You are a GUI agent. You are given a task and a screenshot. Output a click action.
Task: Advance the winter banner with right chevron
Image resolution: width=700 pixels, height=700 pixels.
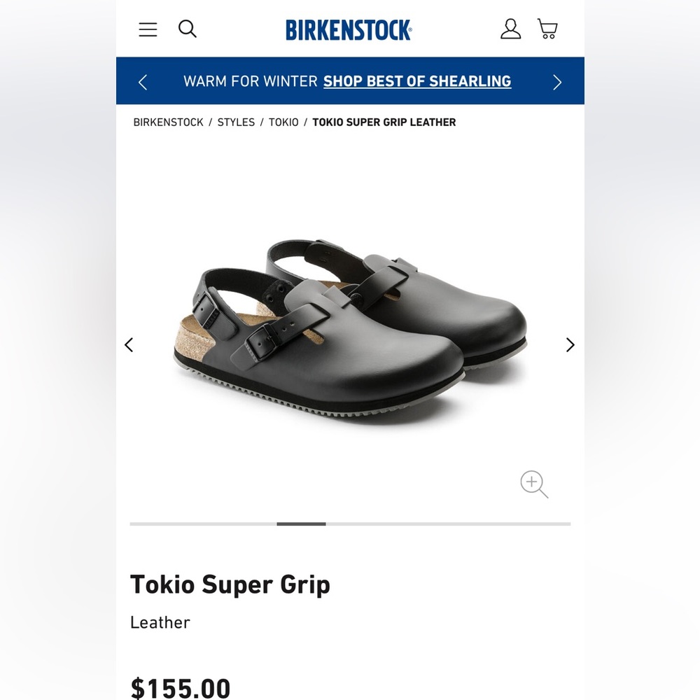(556, 82)
